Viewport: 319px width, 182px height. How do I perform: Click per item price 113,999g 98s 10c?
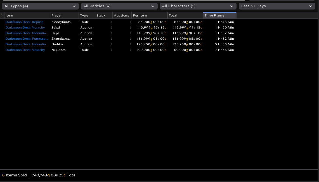152,33
